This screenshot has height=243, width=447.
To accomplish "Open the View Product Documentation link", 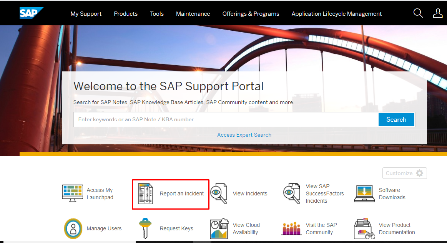I will [x=397, y=228].
